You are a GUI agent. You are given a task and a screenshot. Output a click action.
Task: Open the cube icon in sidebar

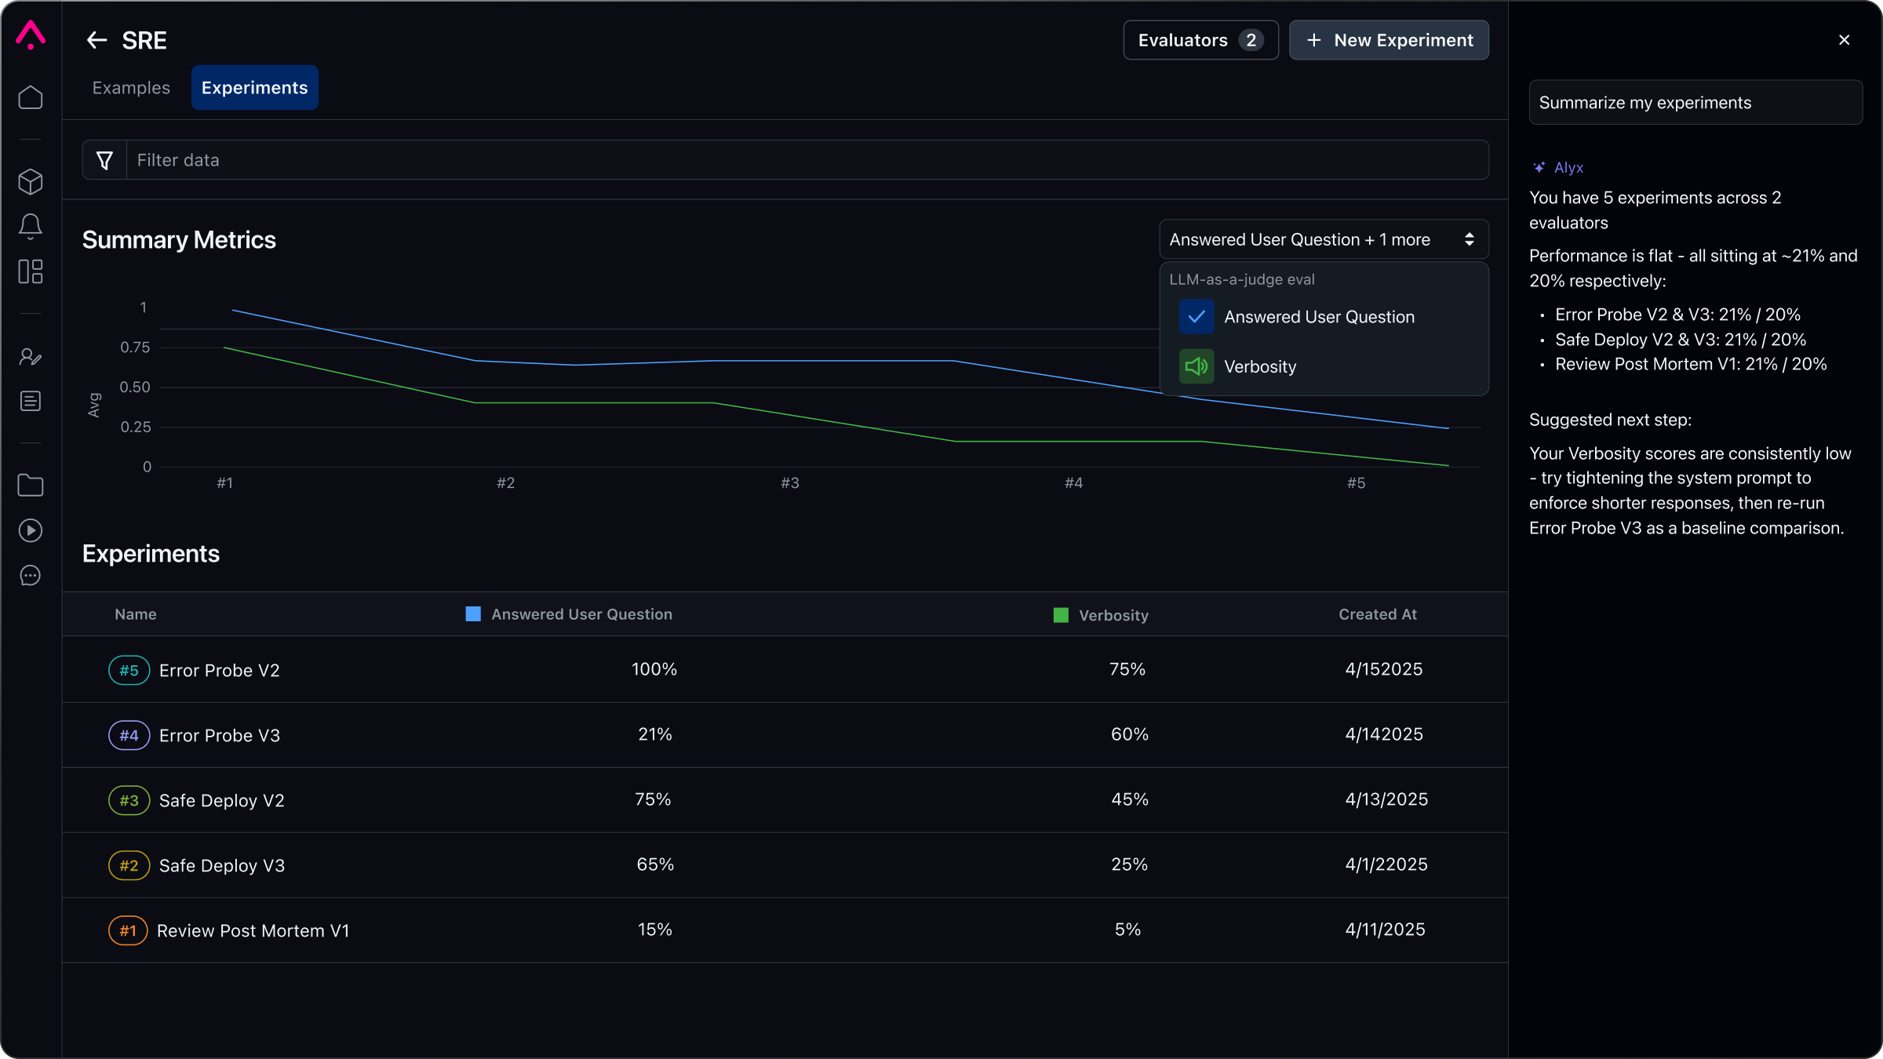(x=31, y=182)
